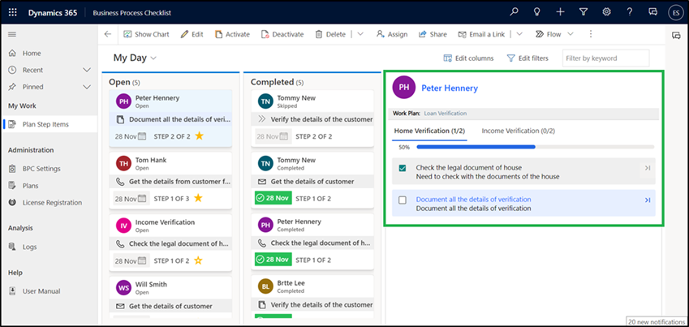
Task: Click the back arrow in command bar
Action: tap(108, 34)
